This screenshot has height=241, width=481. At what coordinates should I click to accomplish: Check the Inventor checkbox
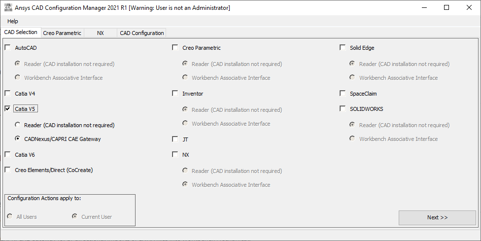pyautogui.click(x=175, y=94)
